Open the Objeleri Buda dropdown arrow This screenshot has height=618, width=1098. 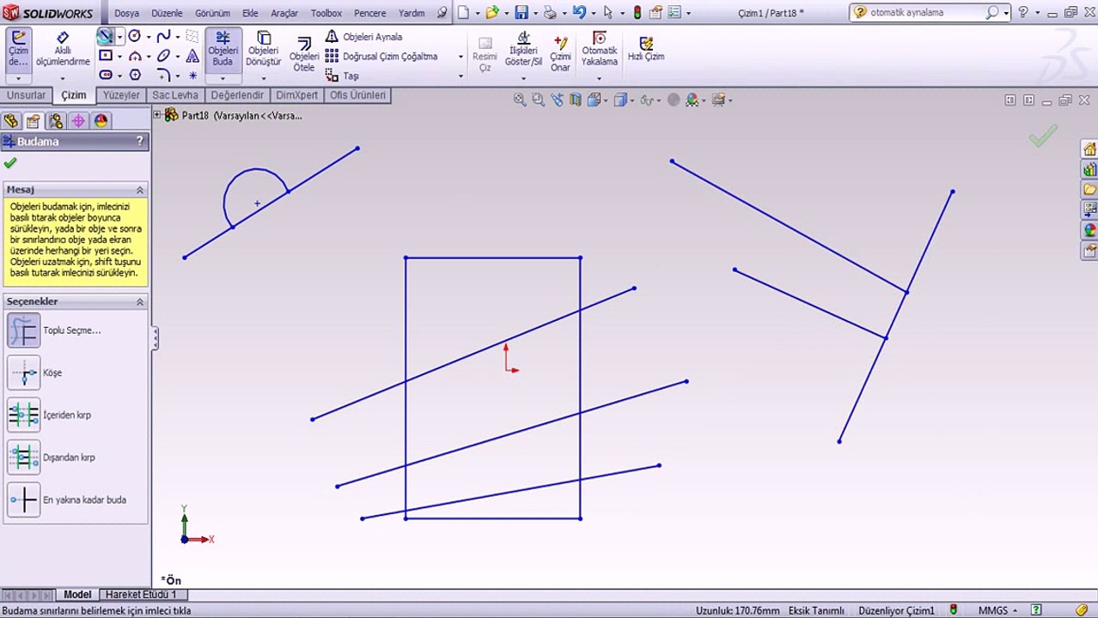(223, 78)
